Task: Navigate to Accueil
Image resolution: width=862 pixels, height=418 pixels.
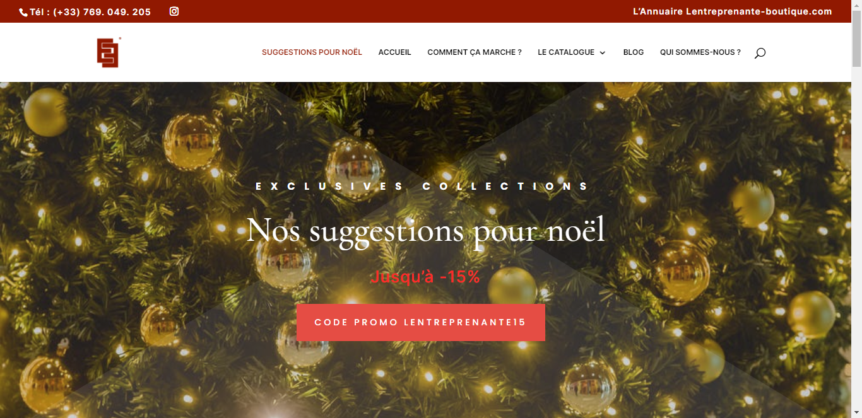Action: (394, 52)
